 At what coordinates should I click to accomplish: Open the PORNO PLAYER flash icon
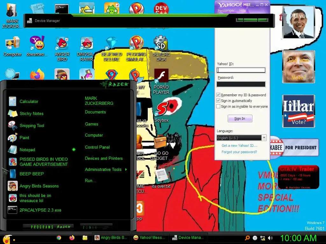click(x=161, y=82)
